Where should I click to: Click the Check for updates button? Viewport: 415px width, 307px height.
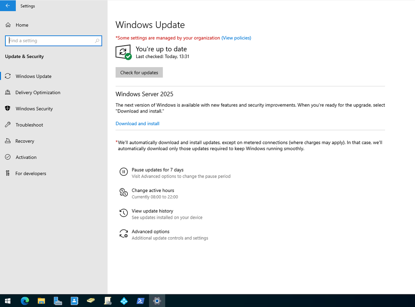[x=139, y=73]
